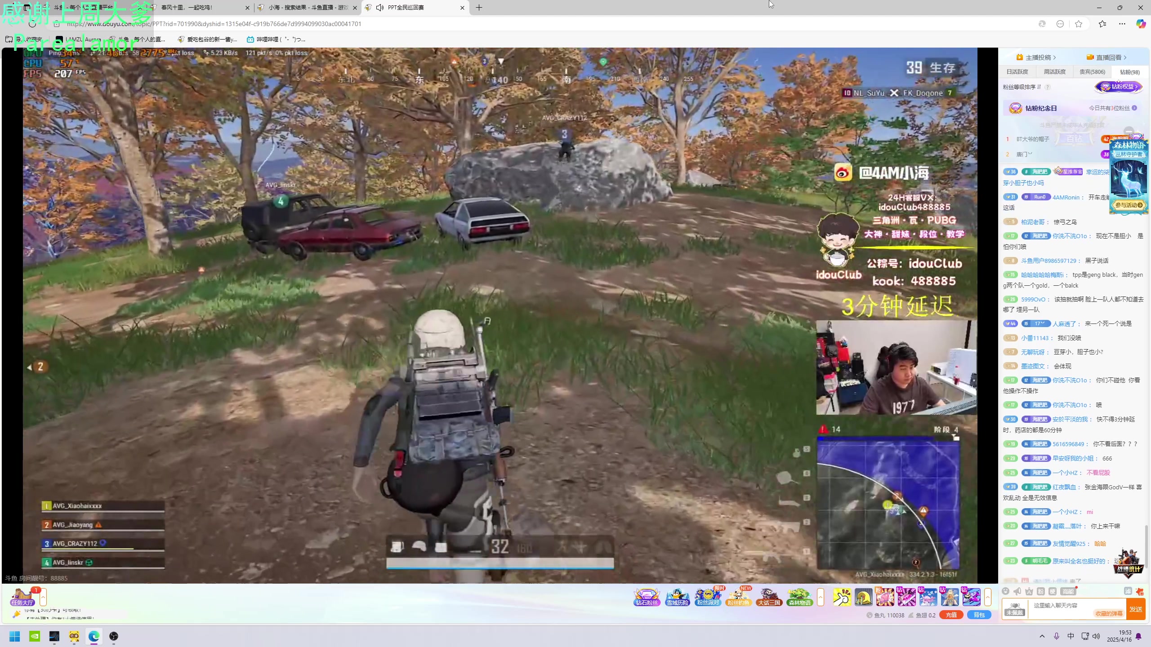The image size is (1151, 647).
Task: Switch to 日活跃度 tab
Action: point(1017,72)
